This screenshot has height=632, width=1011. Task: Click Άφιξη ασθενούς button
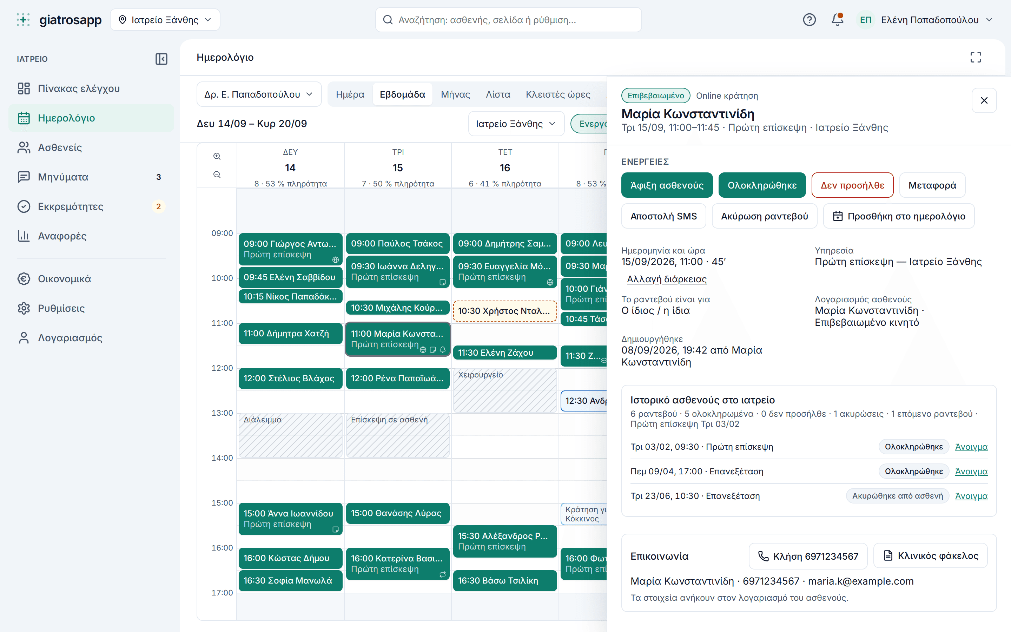click(x=667, y=185)
